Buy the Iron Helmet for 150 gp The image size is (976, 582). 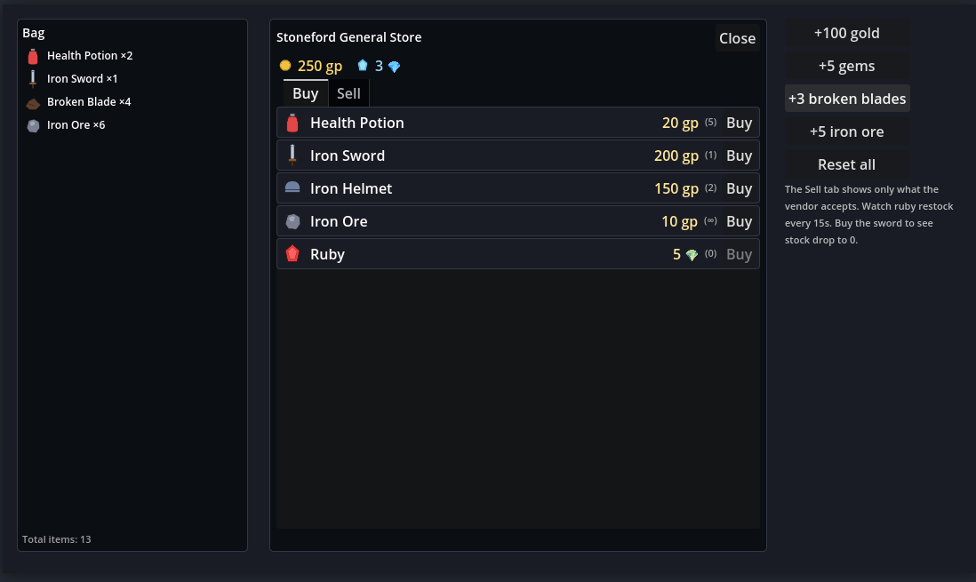tap(739, 188)
